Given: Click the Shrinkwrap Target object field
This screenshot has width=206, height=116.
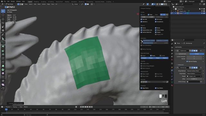Looking at the screenshot, I should click(194, 76).
